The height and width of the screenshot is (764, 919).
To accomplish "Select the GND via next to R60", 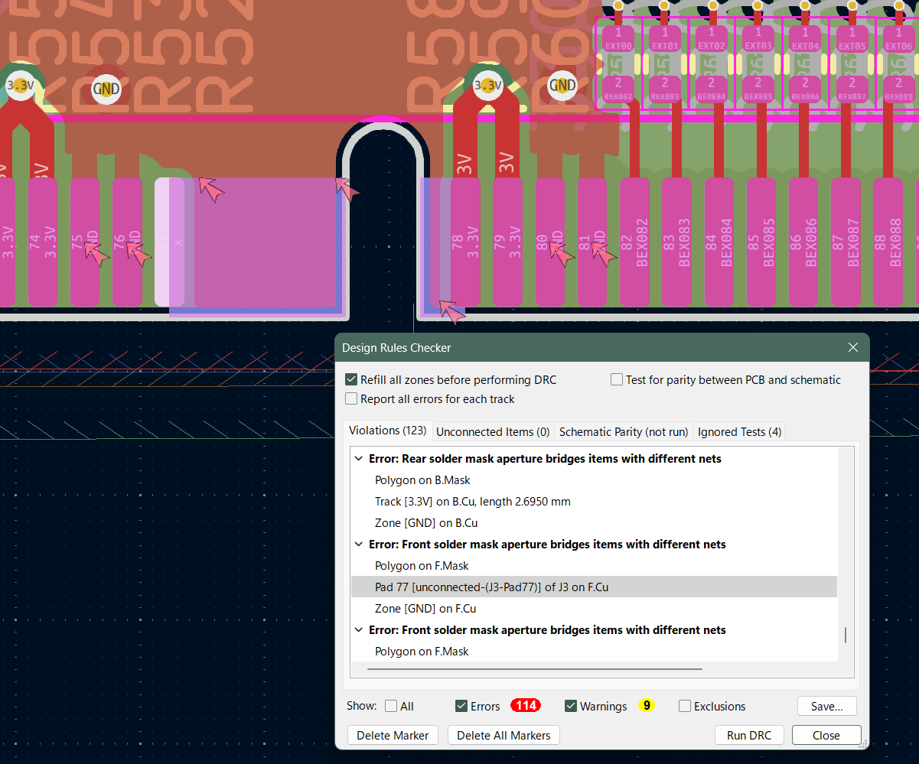I will (x=562, y=86).
